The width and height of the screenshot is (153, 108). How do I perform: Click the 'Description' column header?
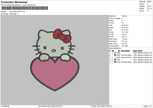point(125,51)
